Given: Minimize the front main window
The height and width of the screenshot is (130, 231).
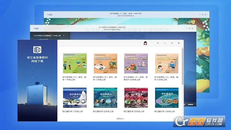Looking at the screenshot, I should point(165,43).
